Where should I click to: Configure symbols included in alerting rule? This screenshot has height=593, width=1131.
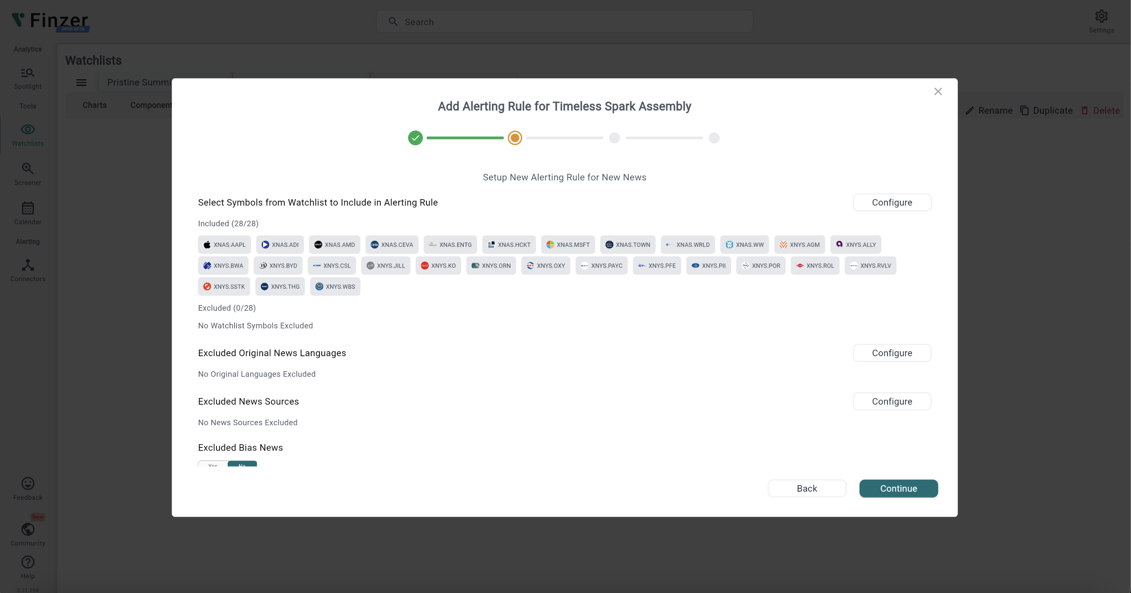(x=892, y=202)
